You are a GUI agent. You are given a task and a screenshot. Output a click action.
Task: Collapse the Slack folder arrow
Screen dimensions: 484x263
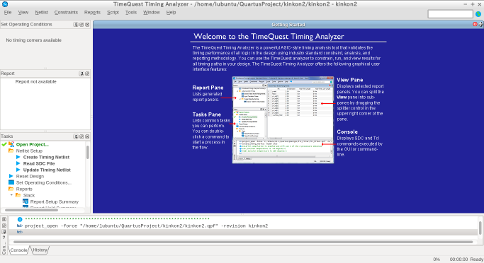pyautogui.click(x=11, y=195)
